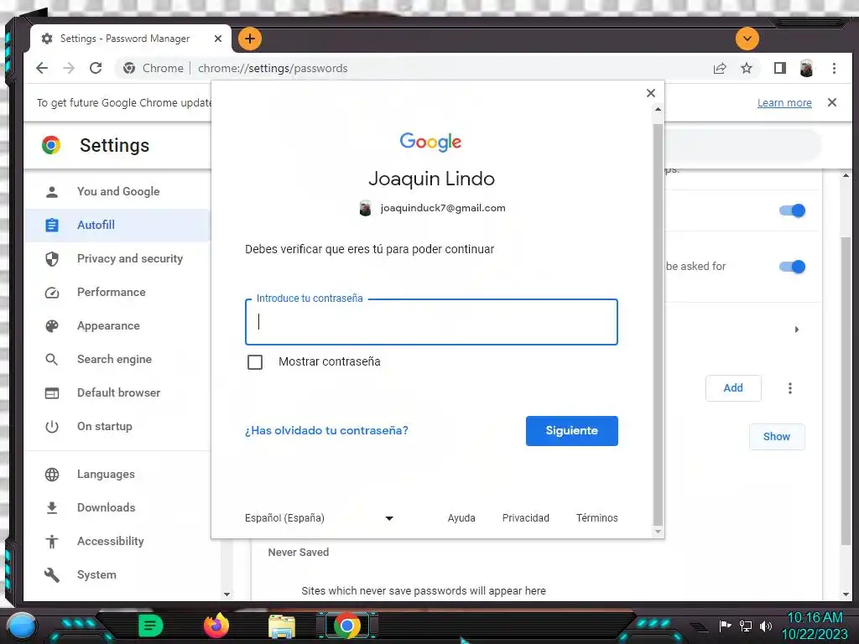The image size is (859, 644).
Task: Open the Privacidad footer link
Action: (x=525, y=518)
